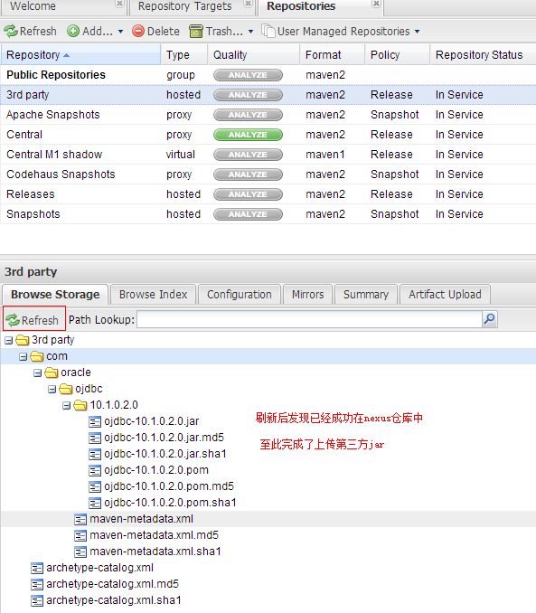Switch to the Browse Index tab
536x613 pixels.
154,295
